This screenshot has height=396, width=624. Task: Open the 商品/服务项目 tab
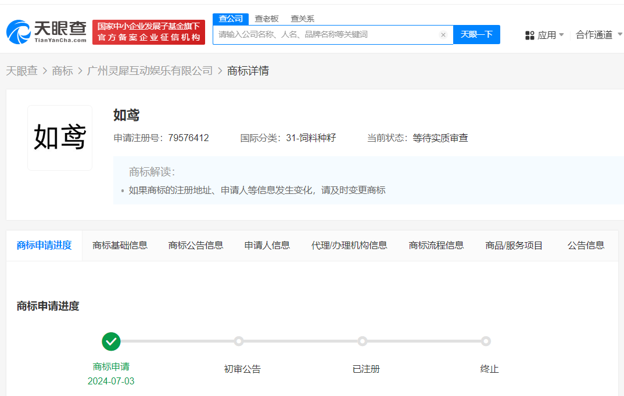pyautogui.click(x=514, y=245)
